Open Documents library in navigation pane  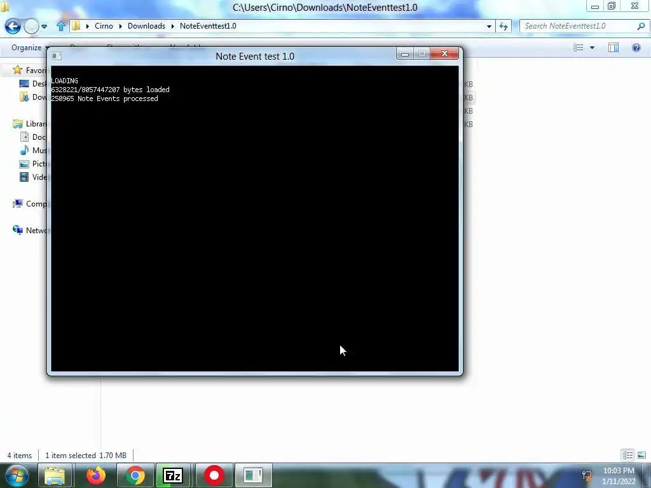(33, 137)
